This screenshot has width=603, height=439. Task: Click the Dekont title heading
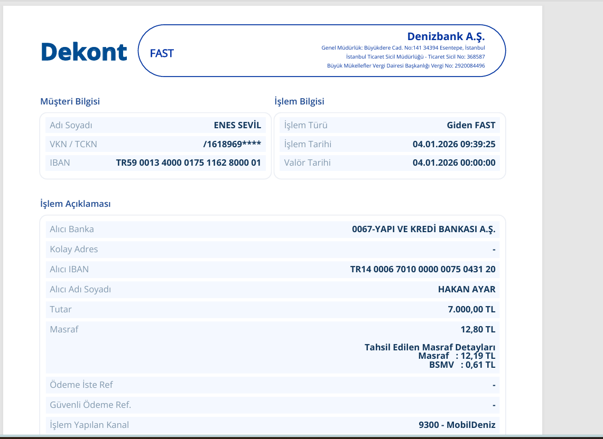[84, 52]
